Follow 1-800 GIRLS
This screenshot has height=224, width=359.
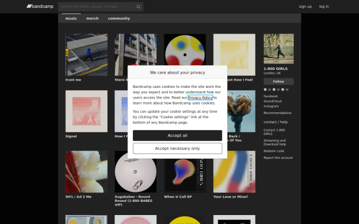pos(279,81)
